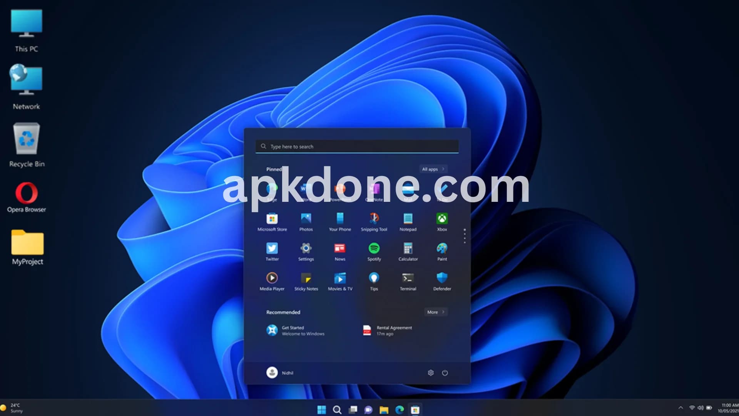Open the pinned Settings app
The image size is (739, 416).
(306, 252)
